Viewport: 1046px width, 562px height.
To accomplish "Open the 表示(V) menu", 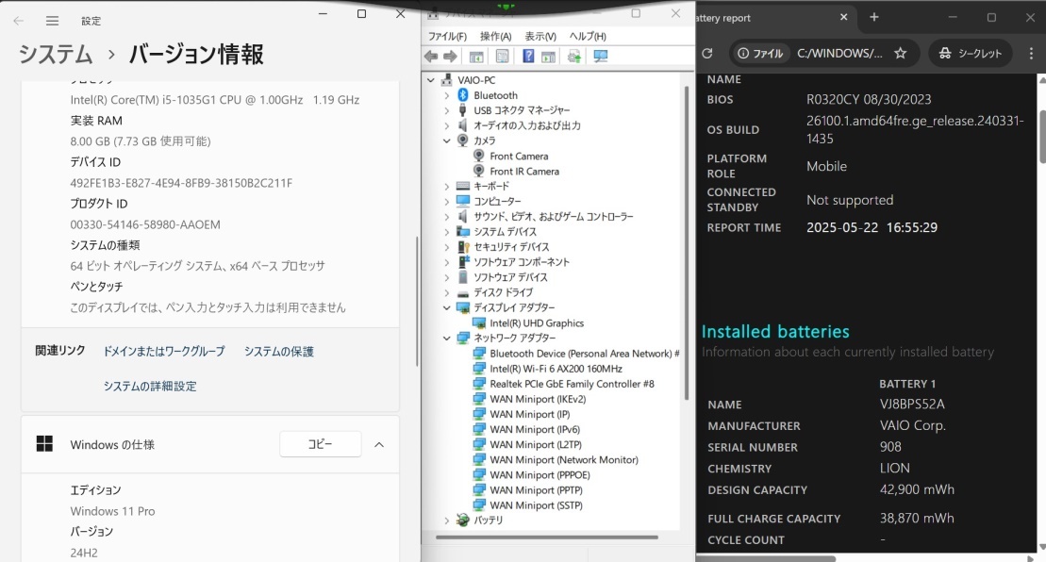I will [x=540, y=36].
